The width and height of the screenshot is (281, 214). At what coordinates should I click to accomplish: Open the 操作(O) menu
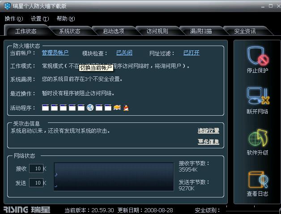coord(14,19)
